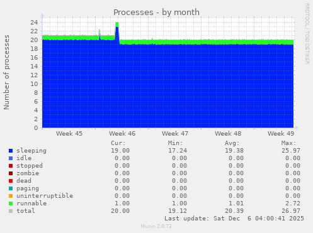Click the 'stopped' legend label
Viewport: 313px width, 233px height.
pos(30,166)
